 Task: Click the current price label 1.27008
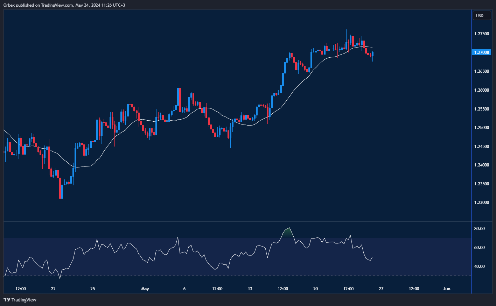pyautogui.click(x=481, y=52)
